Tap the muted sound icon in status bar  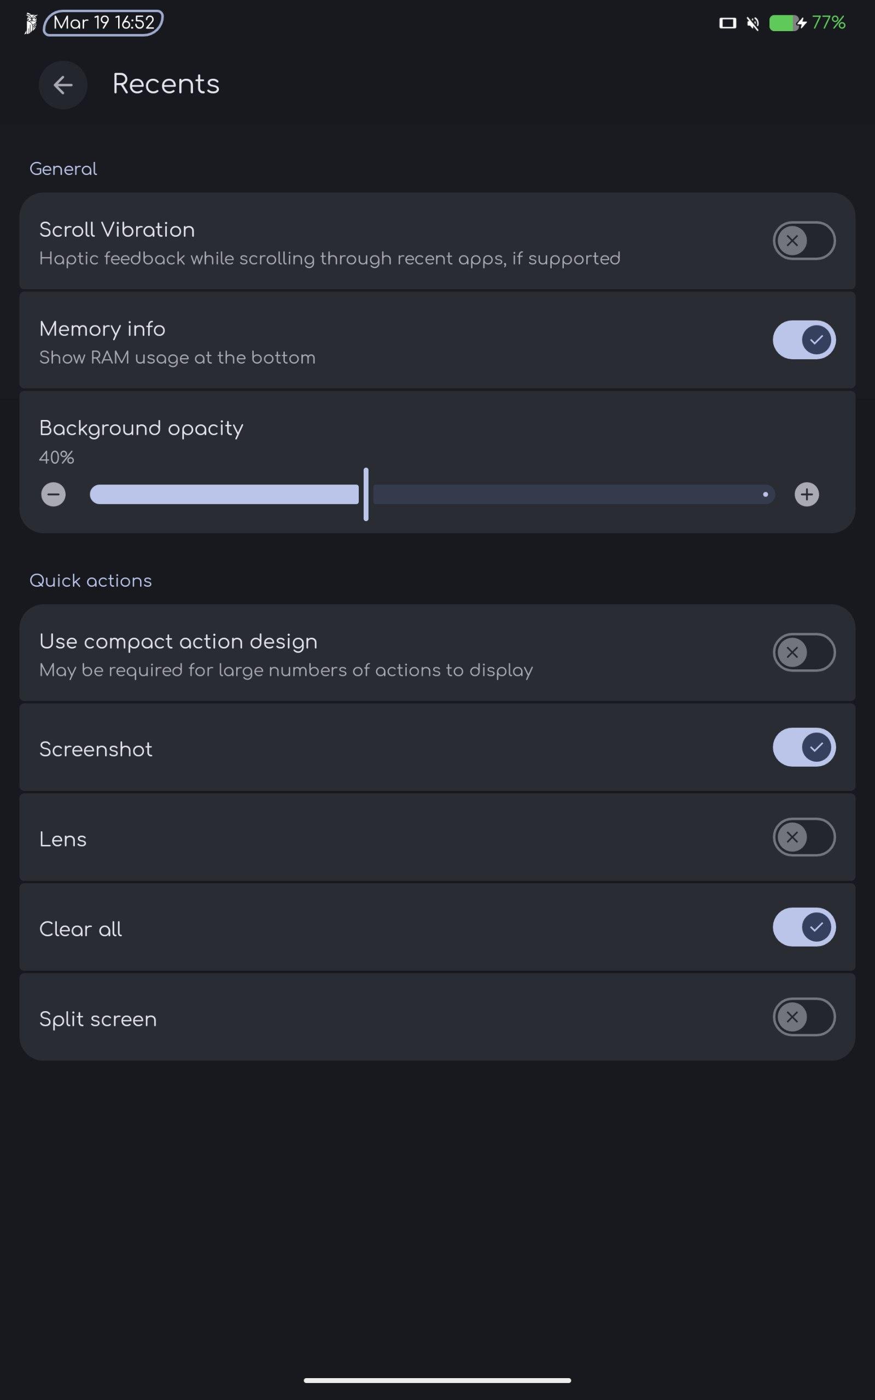pos(752,23)
